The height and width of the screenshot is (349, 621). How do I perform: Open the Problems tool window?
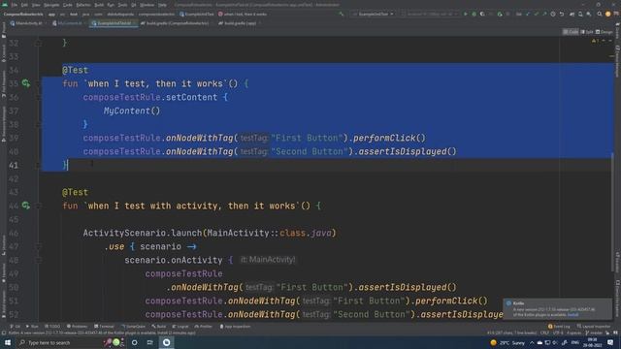[78, 327]
